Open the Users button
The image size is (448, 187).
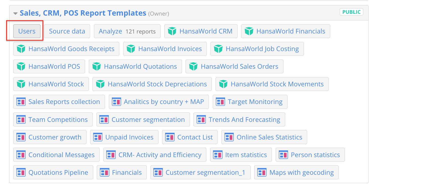coord(27,31)
